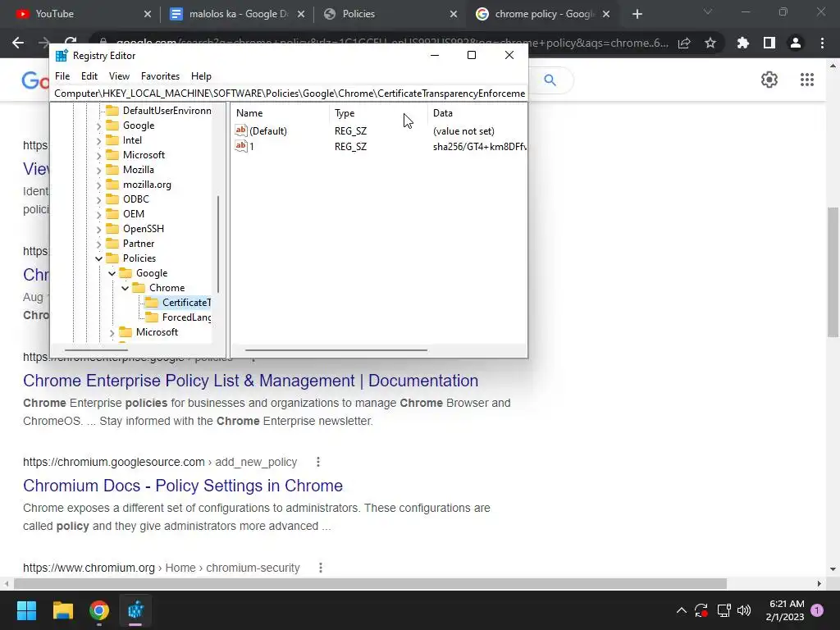Open Chromium Docs Policy Settings result
The image size is (840, 630).
183,486
